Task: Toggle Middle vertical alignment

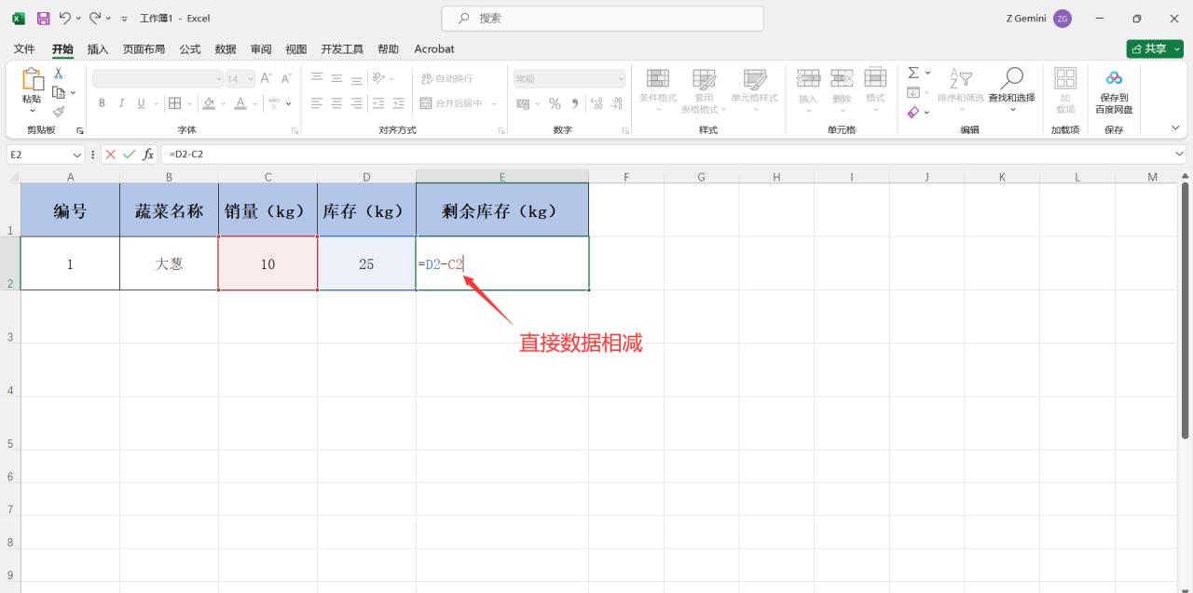Action: 336,78
